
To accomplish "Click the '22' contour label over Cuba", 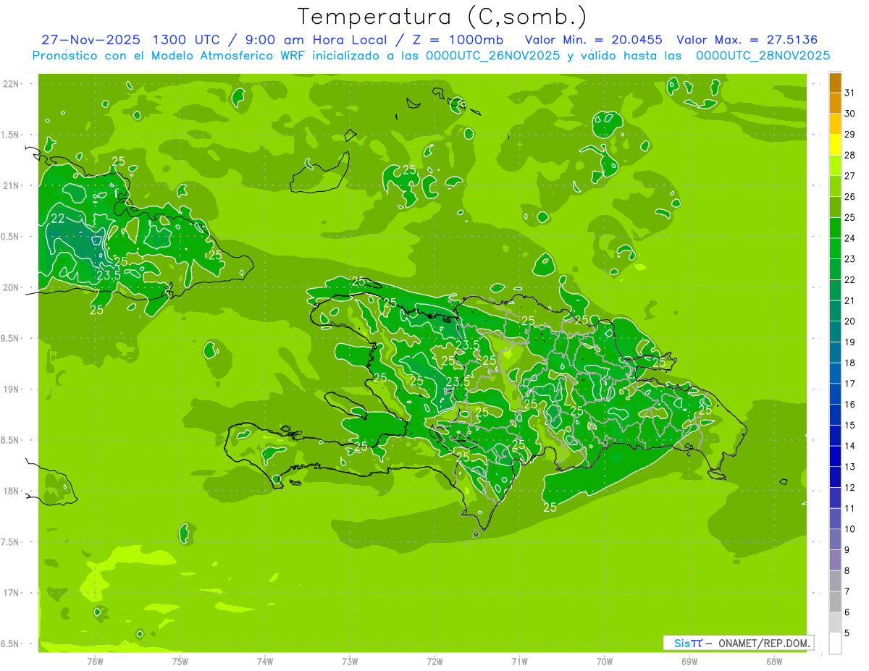I will click(58, 219).
